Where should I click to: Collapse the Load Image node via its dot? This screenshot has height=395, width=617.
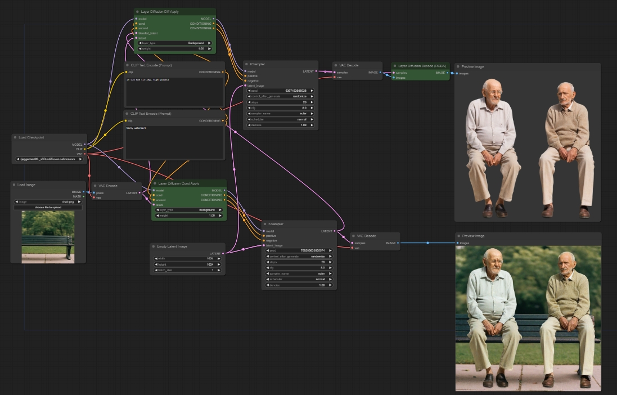coord(15,185)
